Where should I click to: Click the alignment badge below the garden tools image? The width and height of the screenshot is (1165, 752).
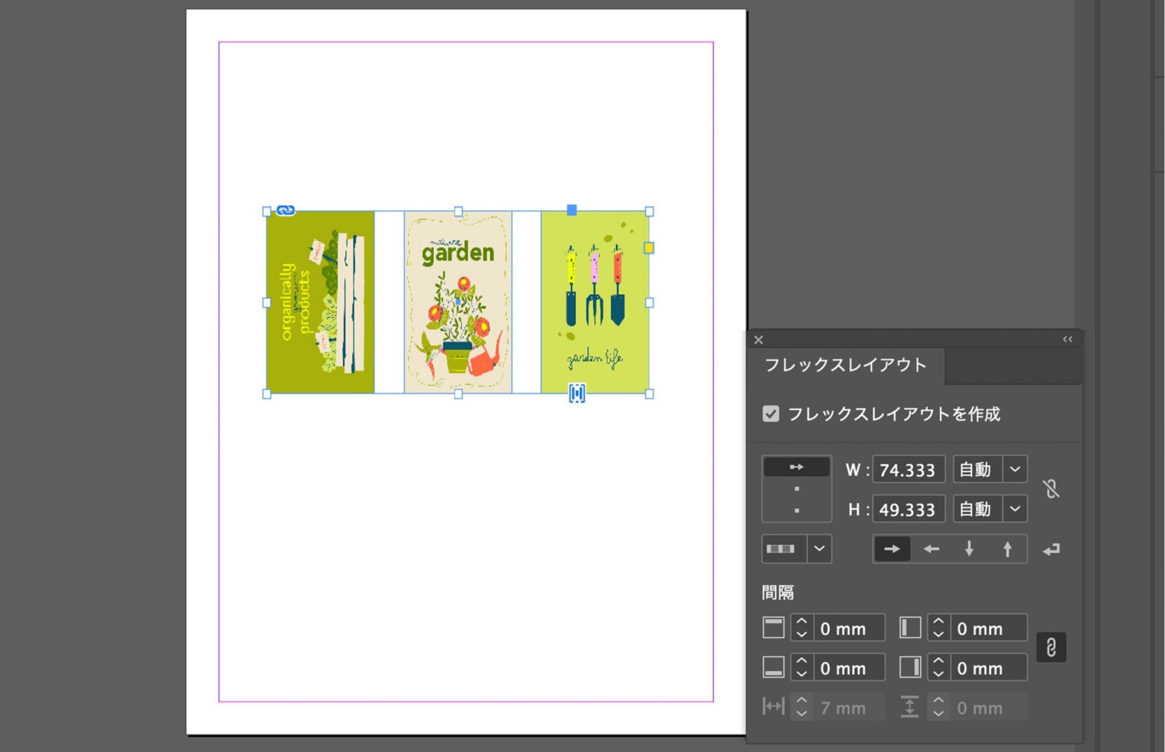[577, 393]
